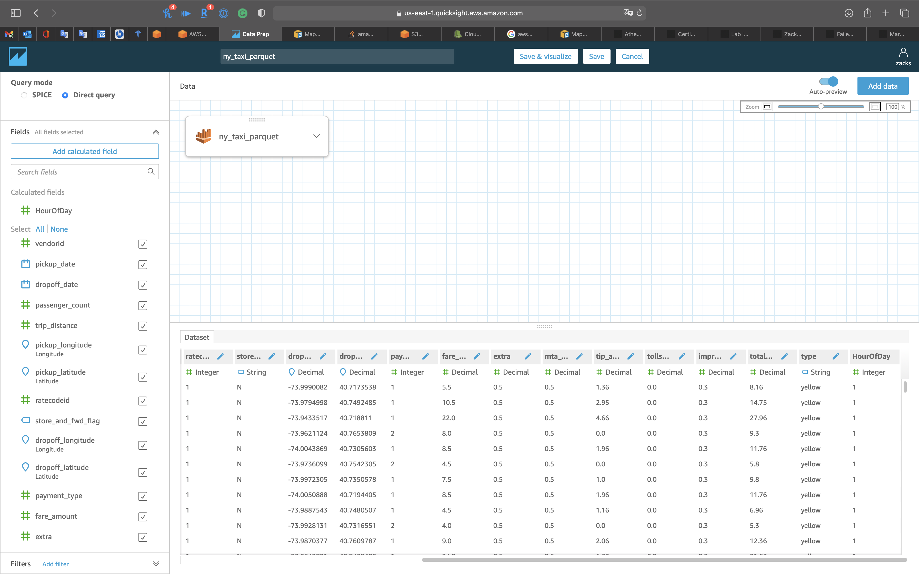919x574 pixels.
Task: Collapse the Fields panel chevron
Action: (156, 132)
